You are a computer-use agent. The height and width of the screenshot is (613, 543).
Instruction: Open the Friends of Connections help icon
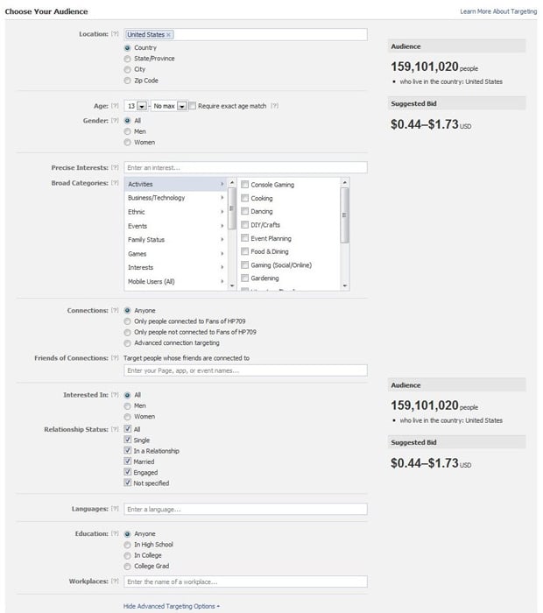115,357
